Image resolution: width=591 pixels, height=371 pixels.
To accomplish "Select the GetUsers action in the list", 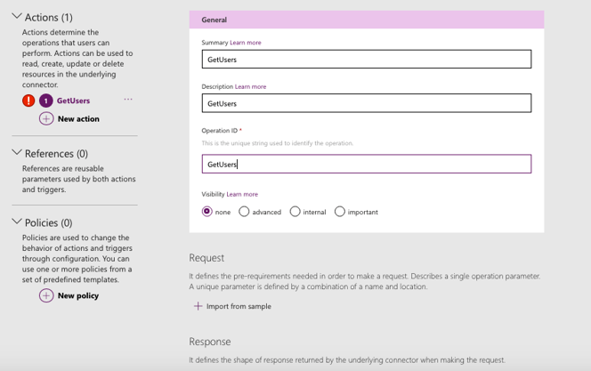I will (73, 101).
